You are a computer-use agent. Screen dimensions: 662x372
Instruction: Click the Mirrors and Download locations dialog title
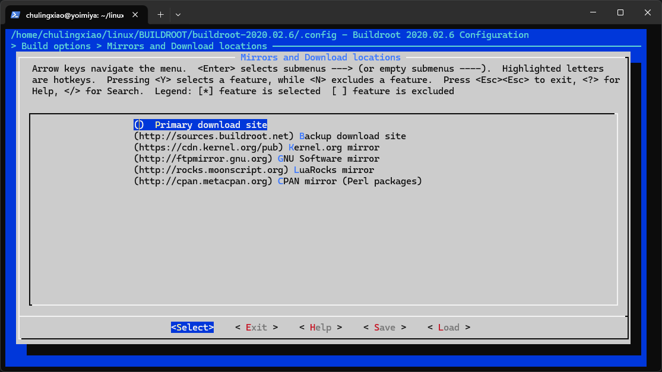point(321,57)
